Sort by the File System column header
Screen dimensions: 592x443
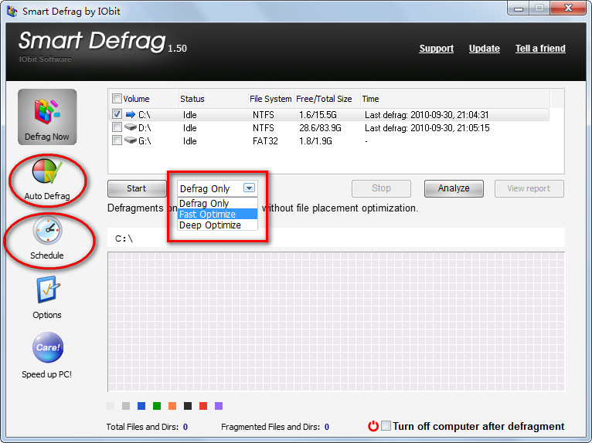click(x=271, y=99)
